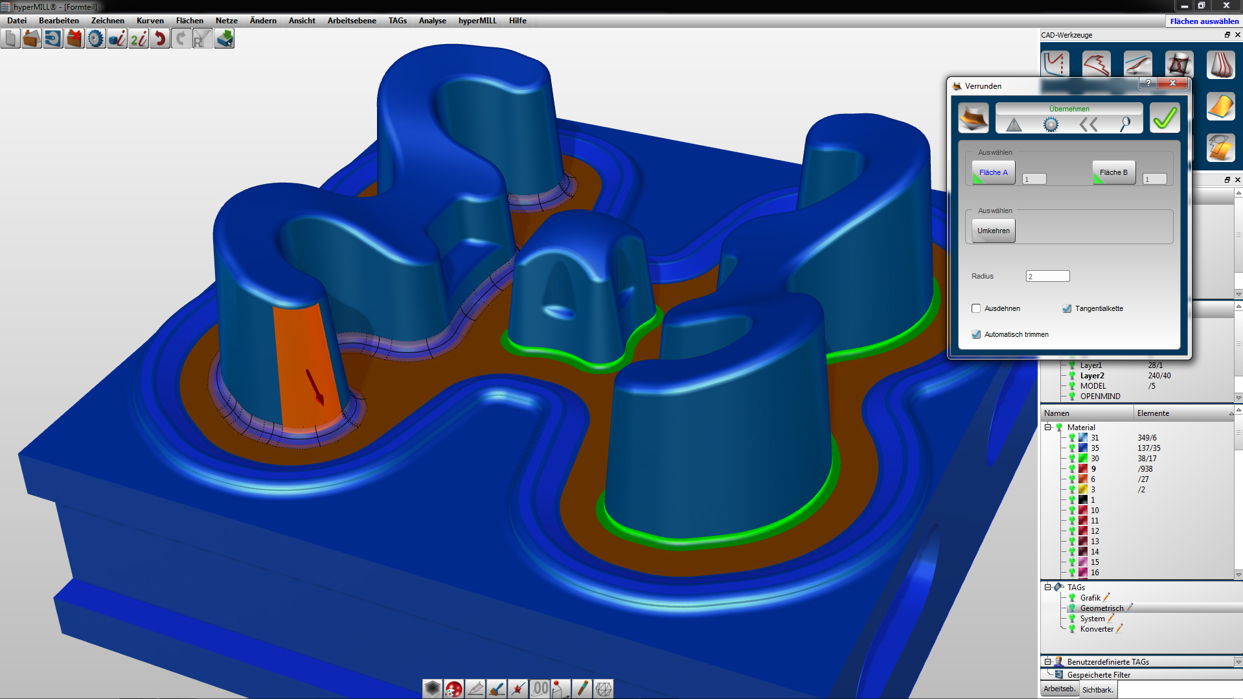
Task: Click the paintbrush icon in bottom toolbar
Action: (x=496, y=689)
